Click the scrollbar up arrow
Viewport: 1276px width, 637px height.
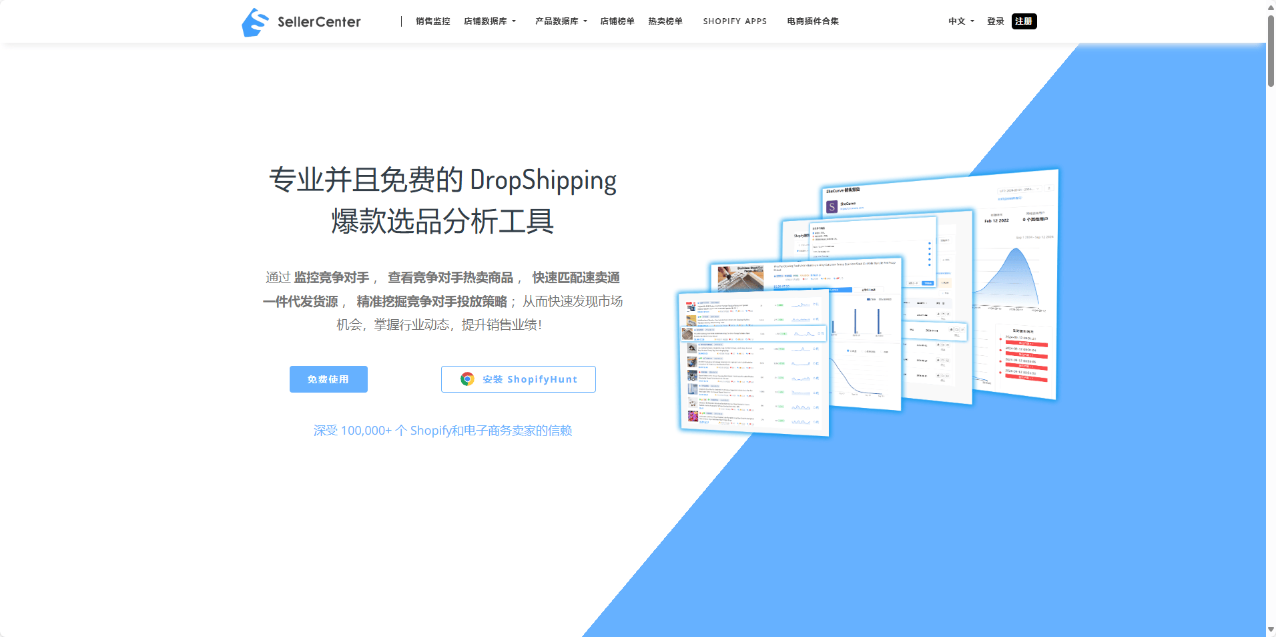click(1271, 7)
